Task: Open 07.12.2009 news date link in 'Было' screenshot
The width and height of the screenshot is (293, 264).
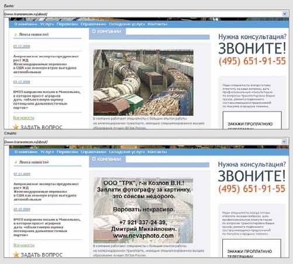Action: pos(22,46)
